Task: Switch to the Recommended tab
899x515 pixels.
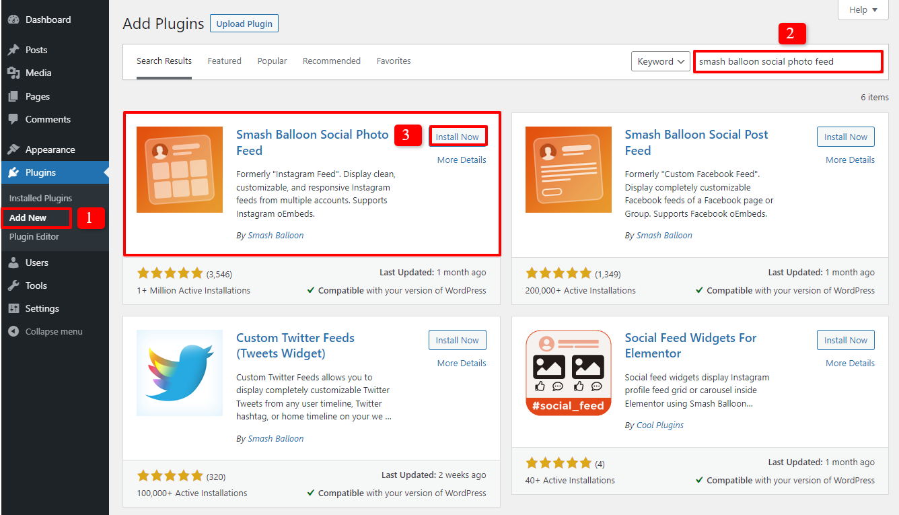Action: [x=332, y=61]
